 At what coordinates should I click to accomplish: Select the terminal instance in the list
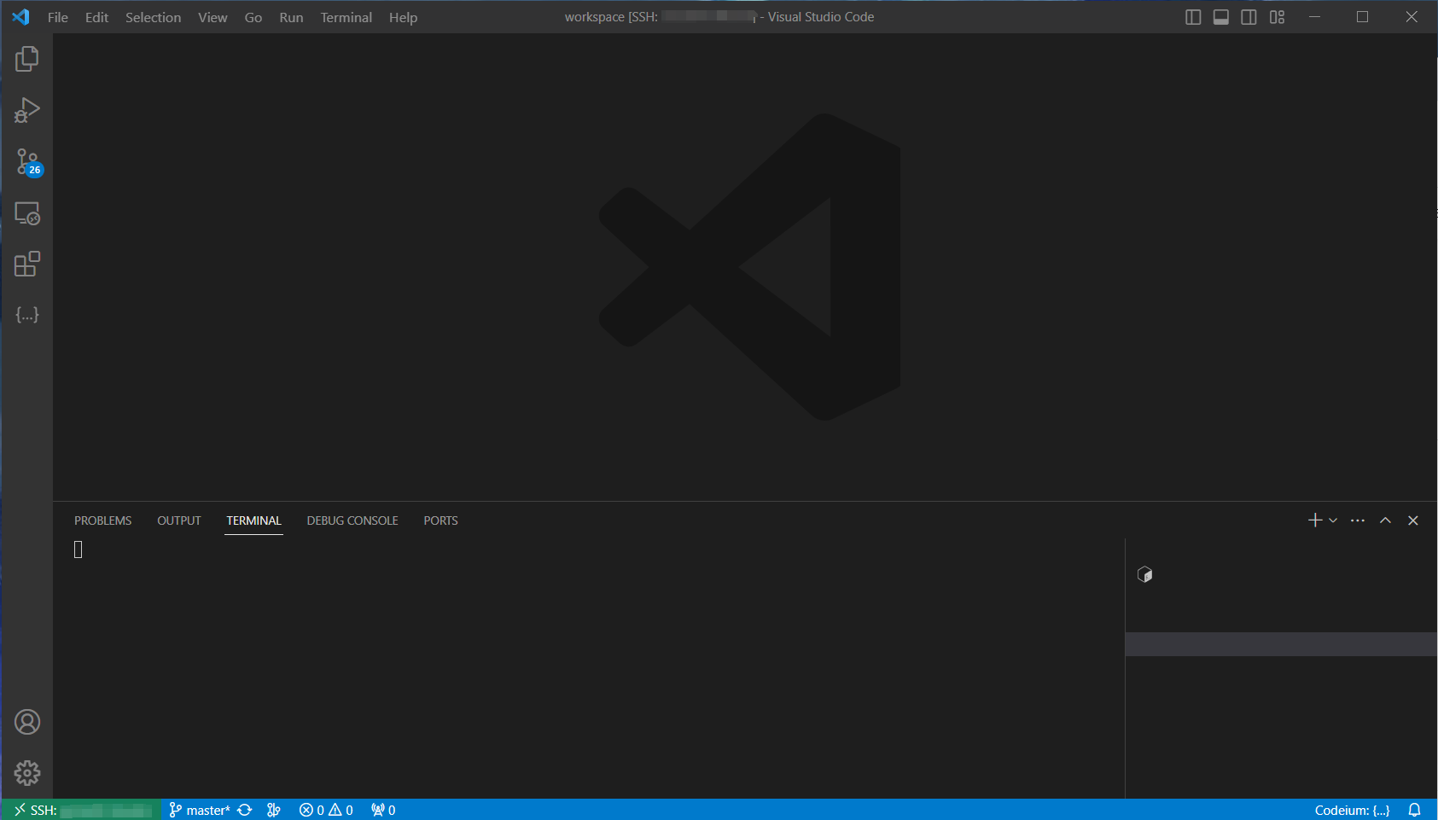1145,575
